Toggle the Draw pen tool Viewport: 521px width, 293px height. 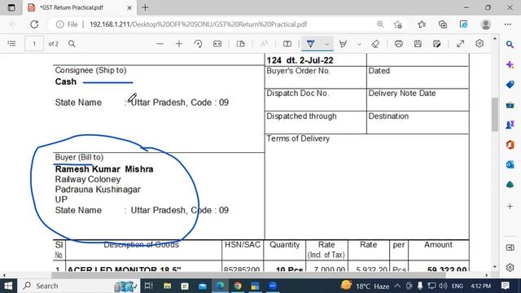[310, 43]
